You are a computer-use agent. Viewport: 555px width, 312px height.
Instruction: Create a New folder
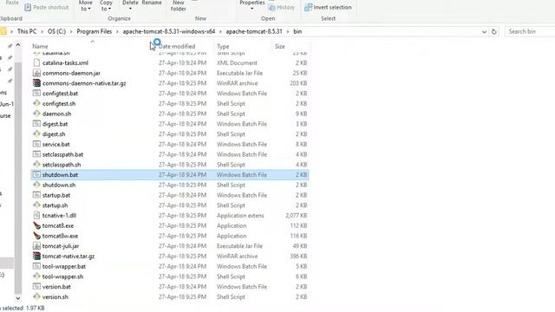(179, 6)
